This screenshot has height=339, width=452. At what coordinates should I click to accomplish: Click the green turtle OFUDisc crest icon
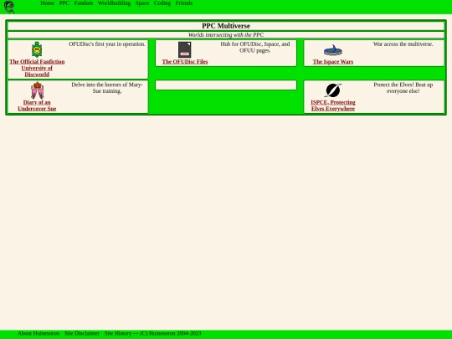[x=37, y=49]
